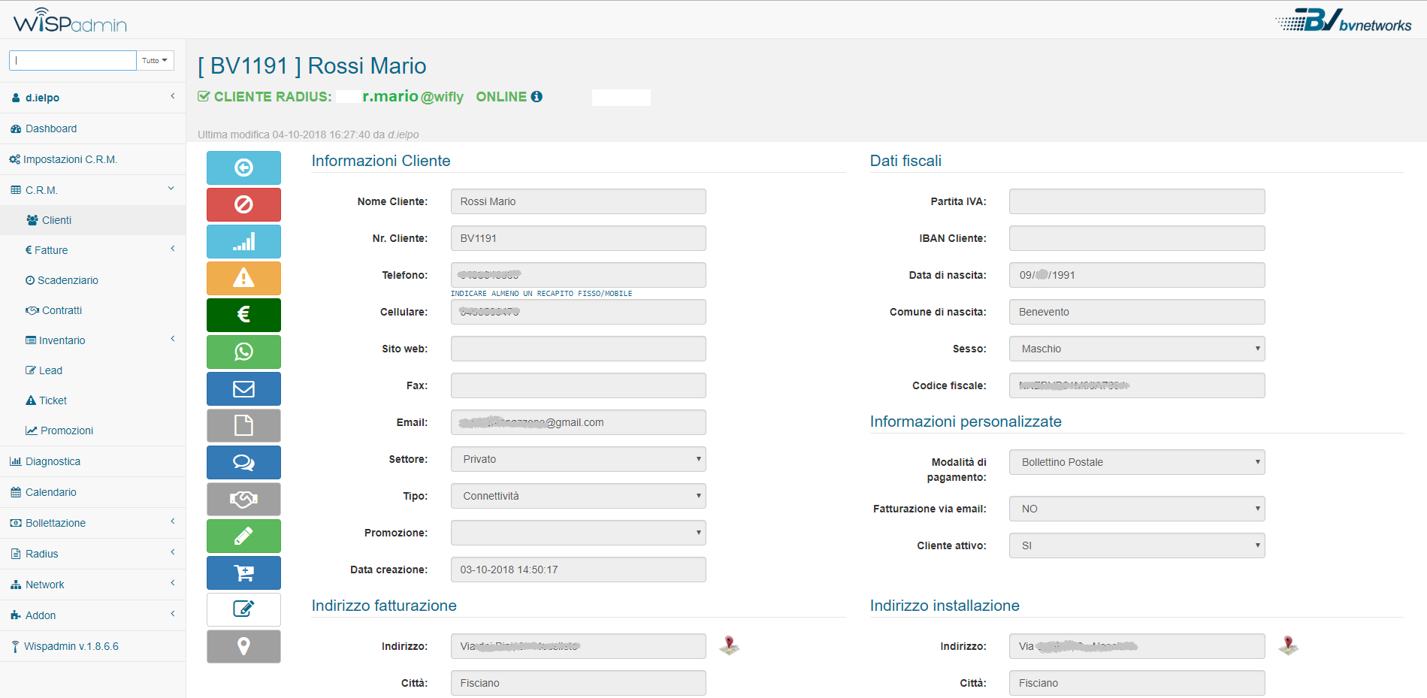Expand the Inventario submenu
Image resolution: width=1427 pixels, height=698 pixels.
[x=92, y=340]
